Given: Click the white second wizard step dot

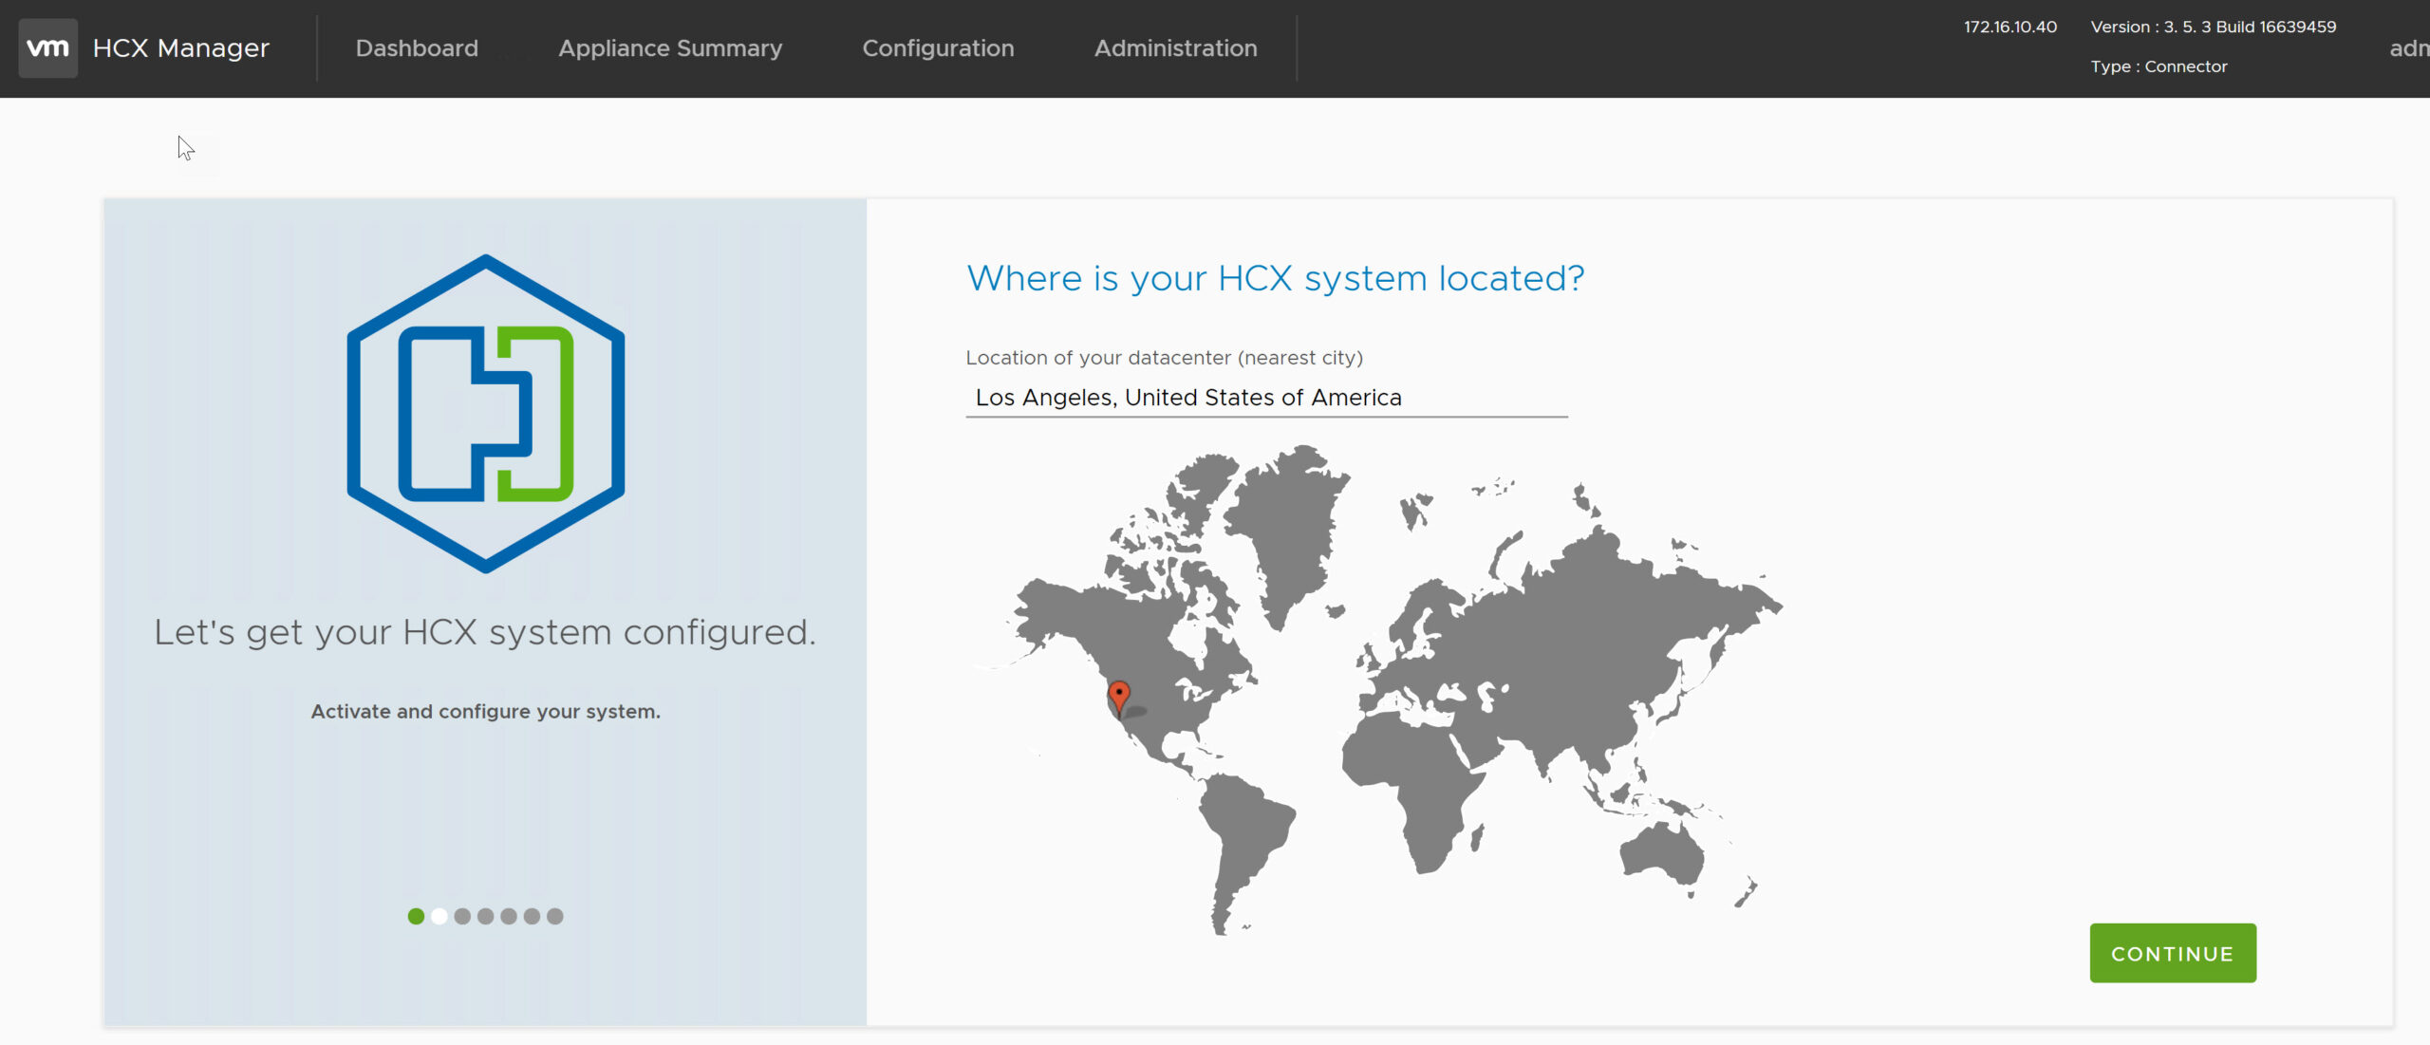Looking at the screenshot, I should (x=439, y=916).
